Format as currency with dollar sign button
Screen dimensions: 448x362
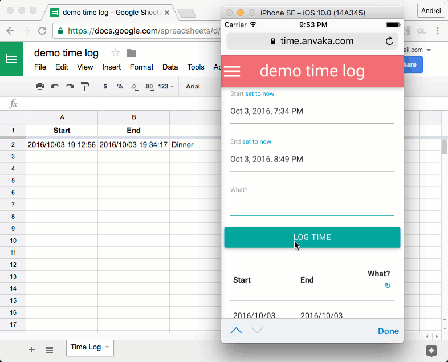tap(105, 87)
